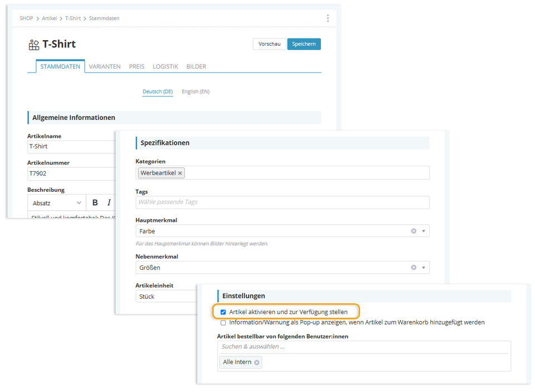Screen dimensions: 535x392
Task: Click the Einstellungen section heading
Action: [x=244, y=296]
